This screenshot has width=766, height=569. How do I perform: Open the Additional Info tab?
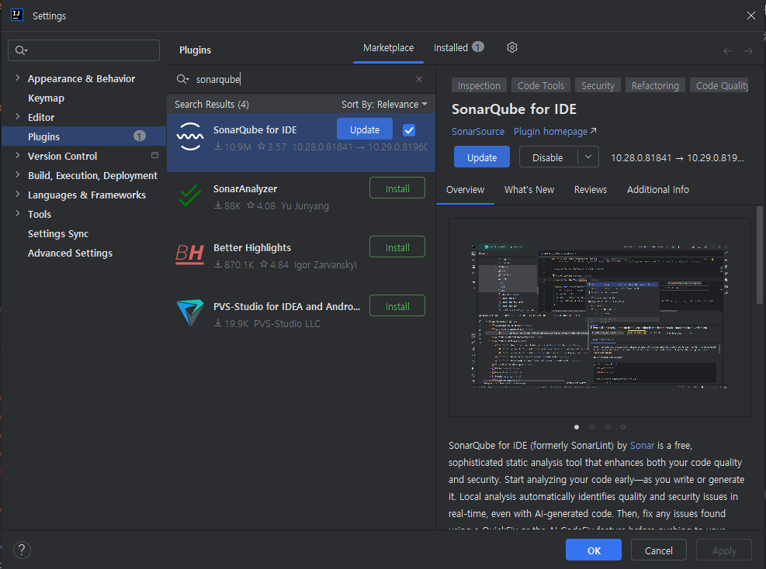click(658, 190)
